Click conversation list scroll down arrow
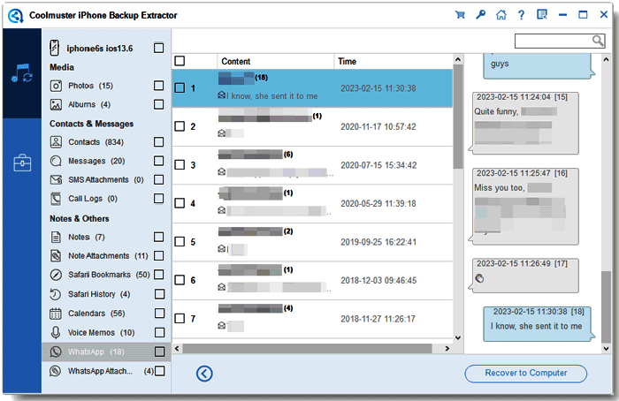This screenshot has height=401, width=619. pos(458,337)
